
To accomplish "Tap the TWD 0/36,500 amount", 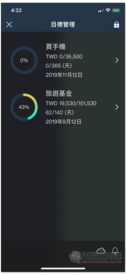I will pyautogui.click(x=64, y=56).
